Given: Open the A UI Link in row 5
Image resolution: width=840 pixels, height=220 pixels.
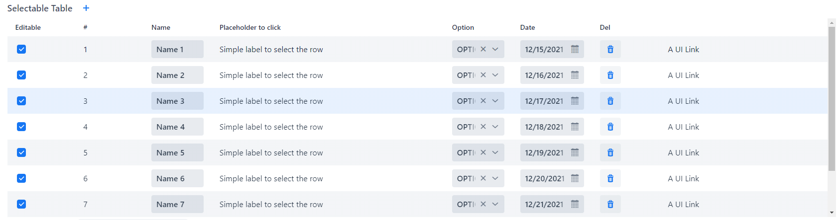Looking at the screenshot, I should point(683,152).
